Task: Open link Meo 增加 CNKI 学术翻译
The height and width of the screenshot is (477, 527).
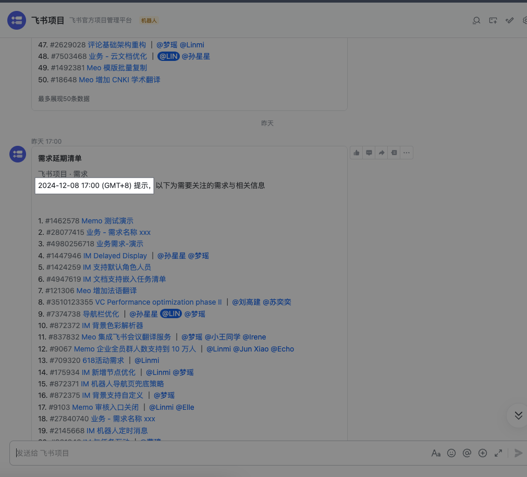Action: pos(119,80)
